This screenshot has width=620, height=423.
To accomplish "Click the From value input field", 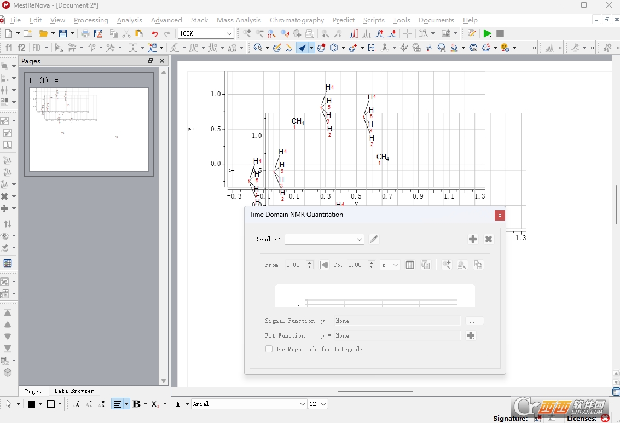I will [x=295, y=265].
